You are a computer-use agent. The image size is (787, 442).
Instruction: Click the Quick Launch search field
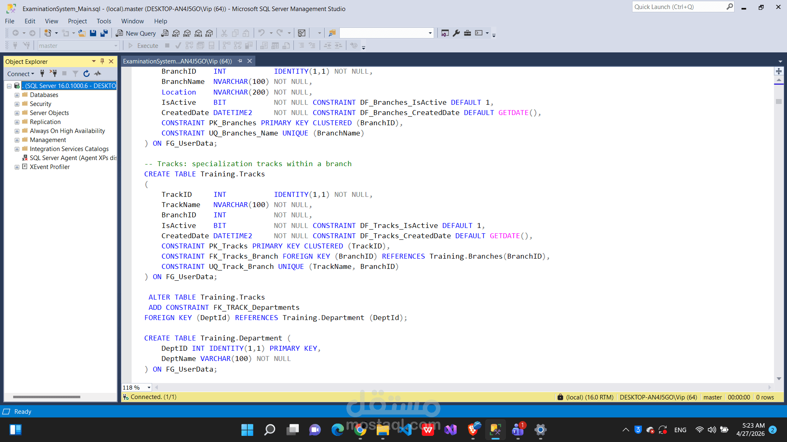(x=682, y=7)
